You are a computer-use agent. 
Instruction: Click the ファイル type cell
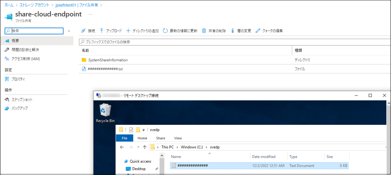pyautogui.click(x=300, y=69)
